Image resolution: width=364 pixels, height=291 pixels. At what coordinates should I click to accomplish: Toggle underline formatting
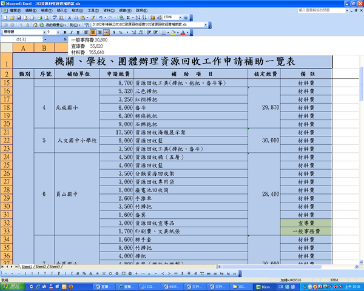click(78, 33)
